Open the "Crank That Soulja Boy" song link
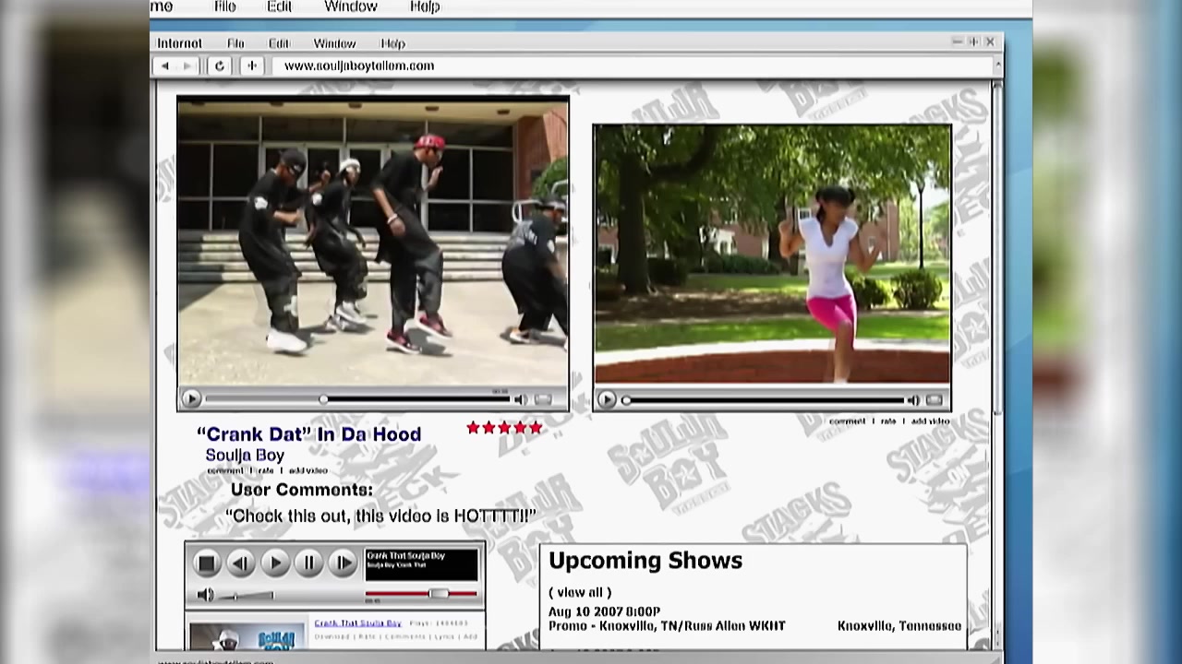The height and width of the screenshot is (664, 1182). pyautogui.click(x=357, y=623)
